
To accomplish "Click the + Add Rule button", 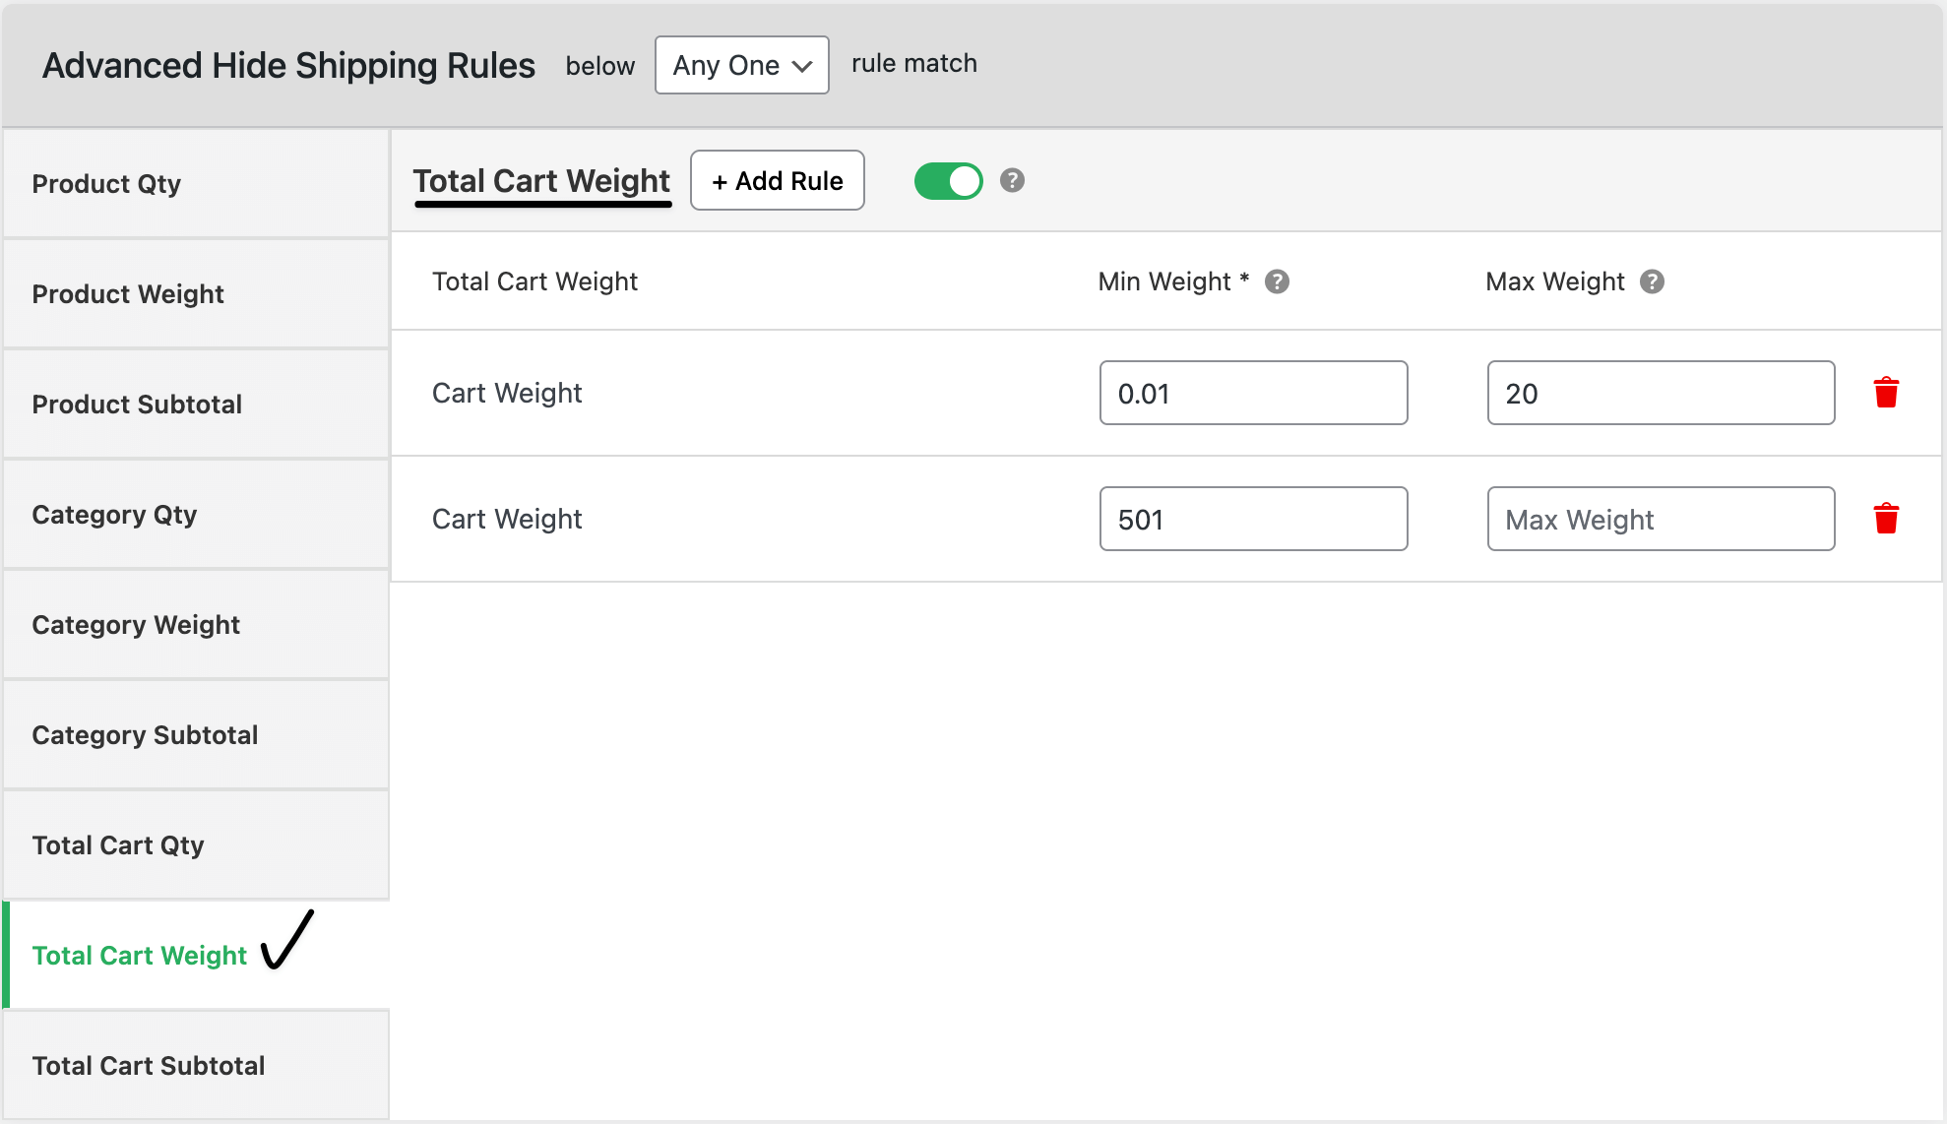I will [x=777, y=180].
